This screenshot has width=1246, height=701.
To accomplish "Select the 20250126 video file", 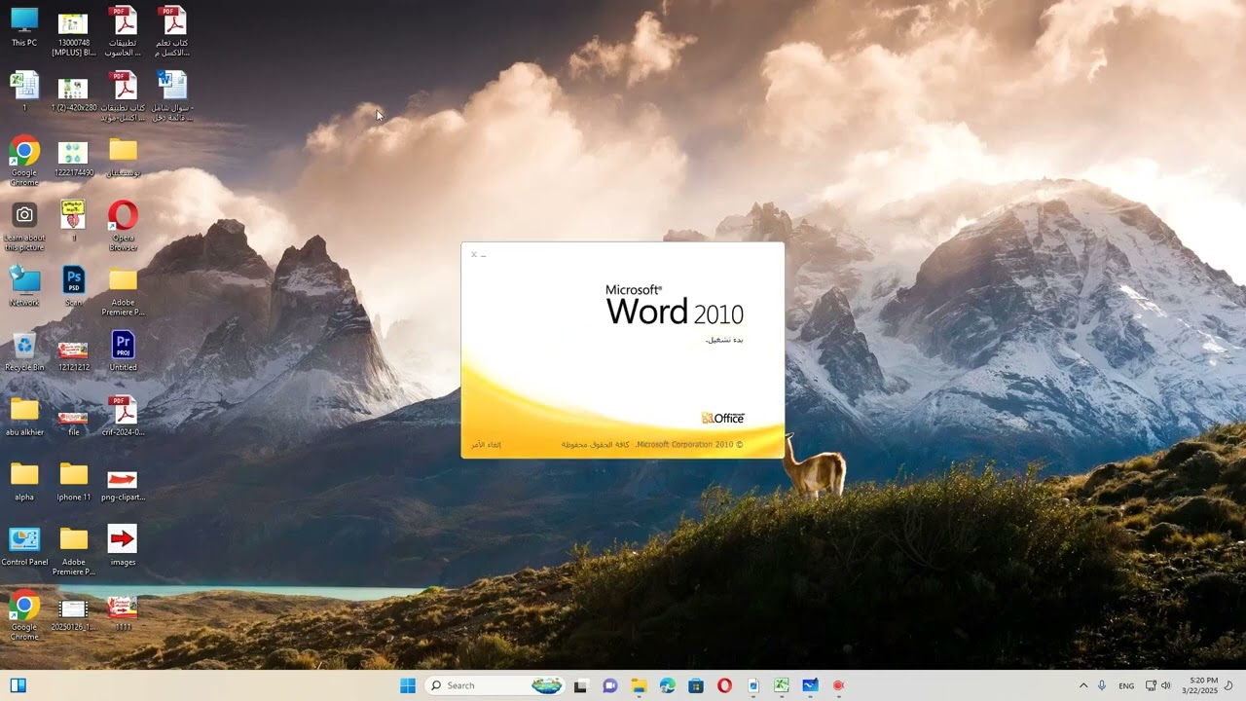I will click(73, 616).
